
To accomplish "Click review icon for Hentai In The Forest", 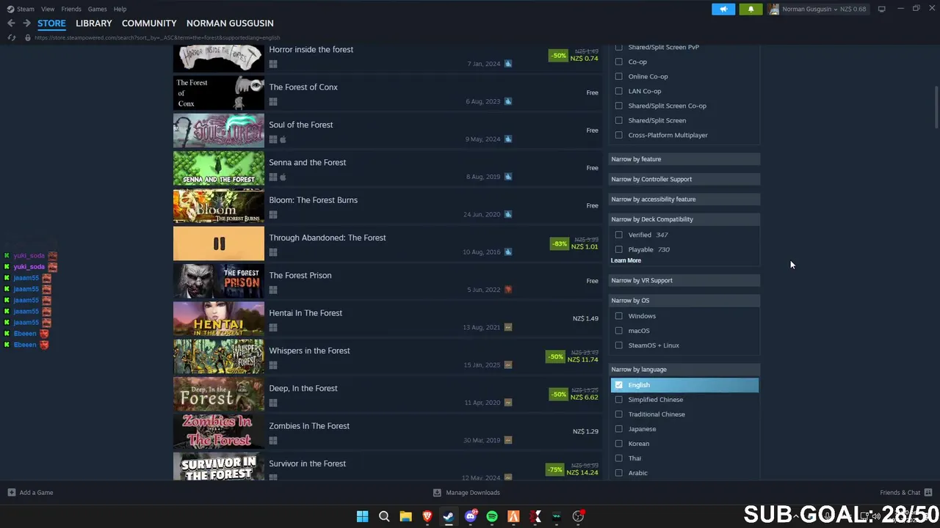I will click(507, 327).
